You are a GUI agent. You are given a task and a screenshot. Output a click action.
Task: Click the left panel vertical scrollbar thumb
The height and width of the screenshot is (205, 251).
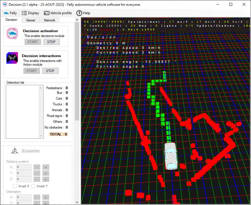click(77, 71)
